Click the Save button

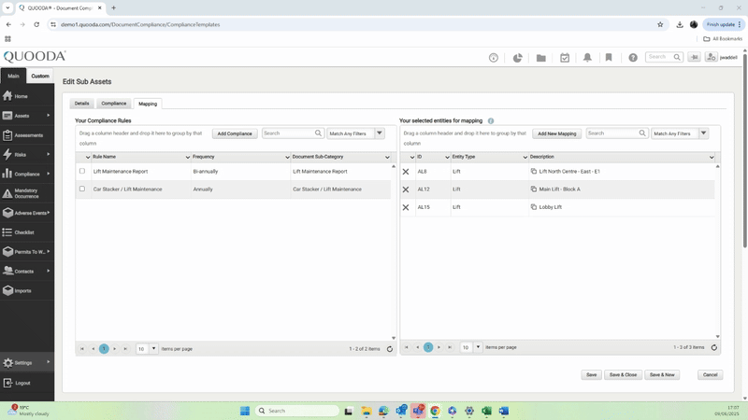[x=591, y=375]
